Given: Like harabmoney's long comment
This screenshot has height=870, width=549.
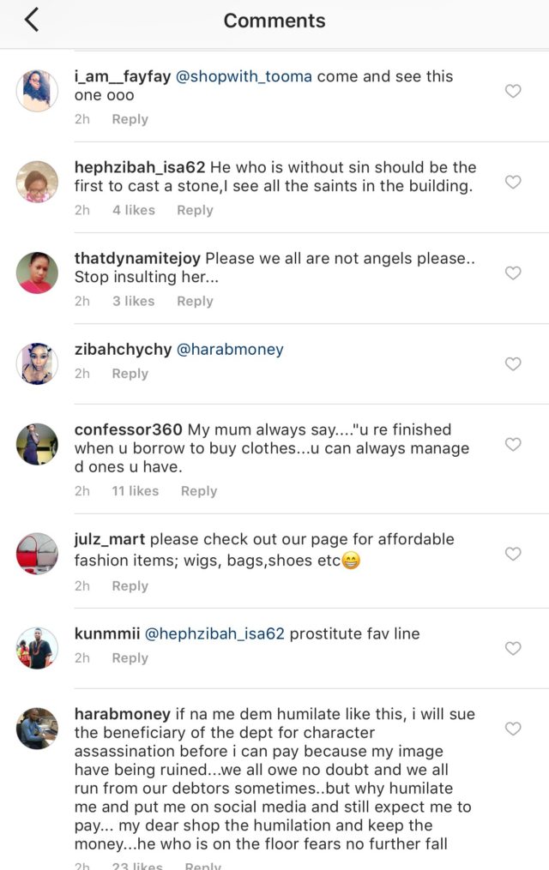Looking at the screenshot, I should [x=513, y=729].
